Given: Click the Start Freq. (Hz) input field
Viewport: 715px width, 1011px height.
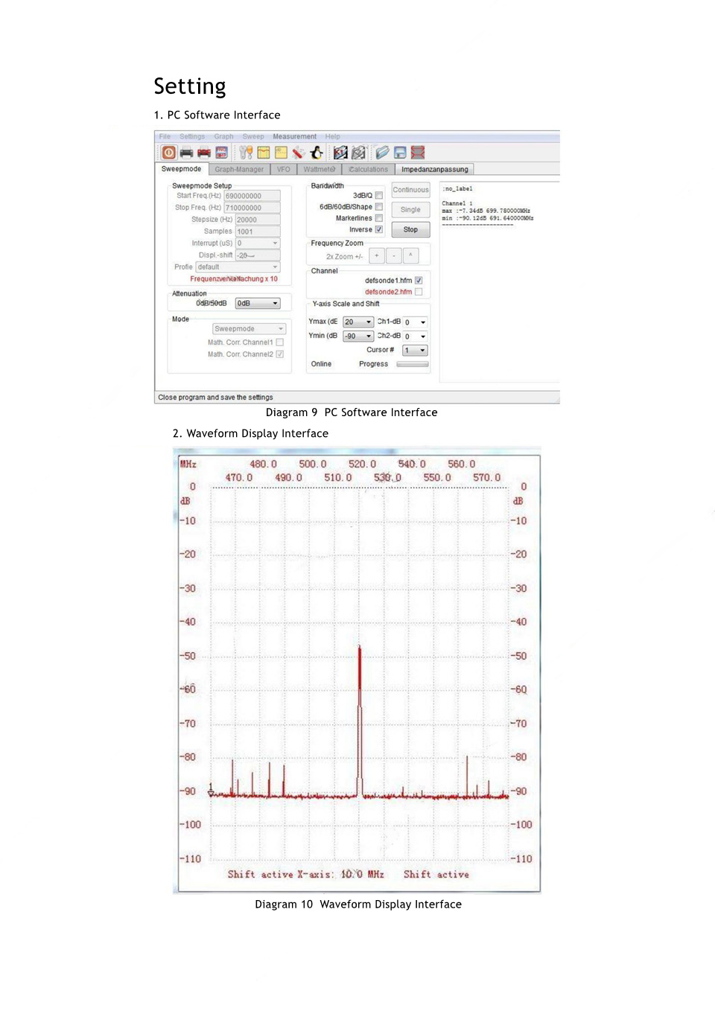Looking at the screenshot, I should click(x=252, y=197).
